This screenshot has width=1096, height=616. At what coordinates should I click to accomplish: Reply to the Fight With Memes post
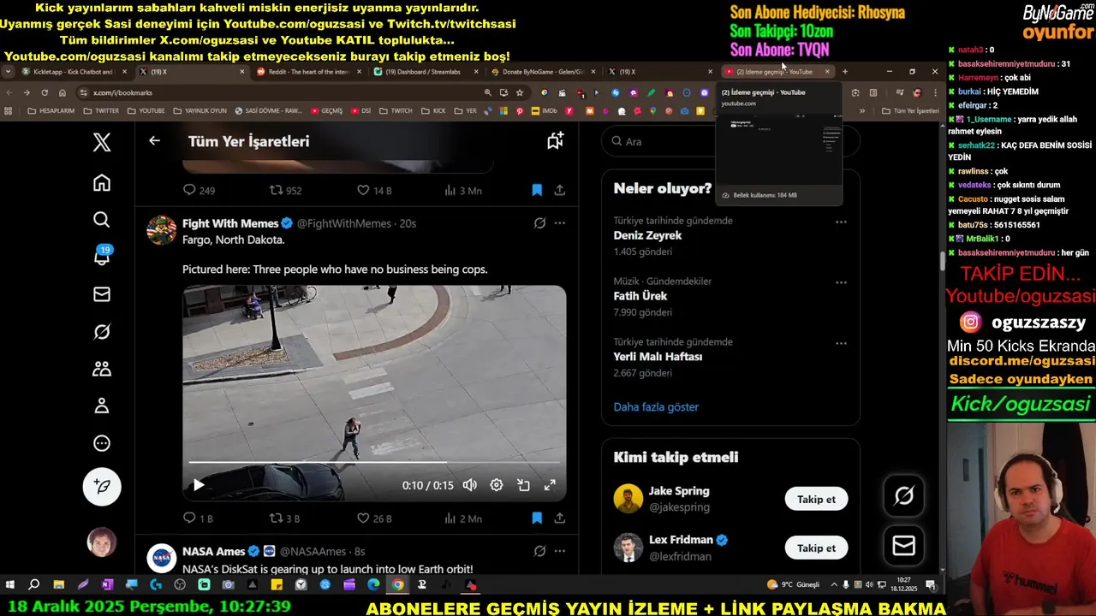tap(198, 518)
